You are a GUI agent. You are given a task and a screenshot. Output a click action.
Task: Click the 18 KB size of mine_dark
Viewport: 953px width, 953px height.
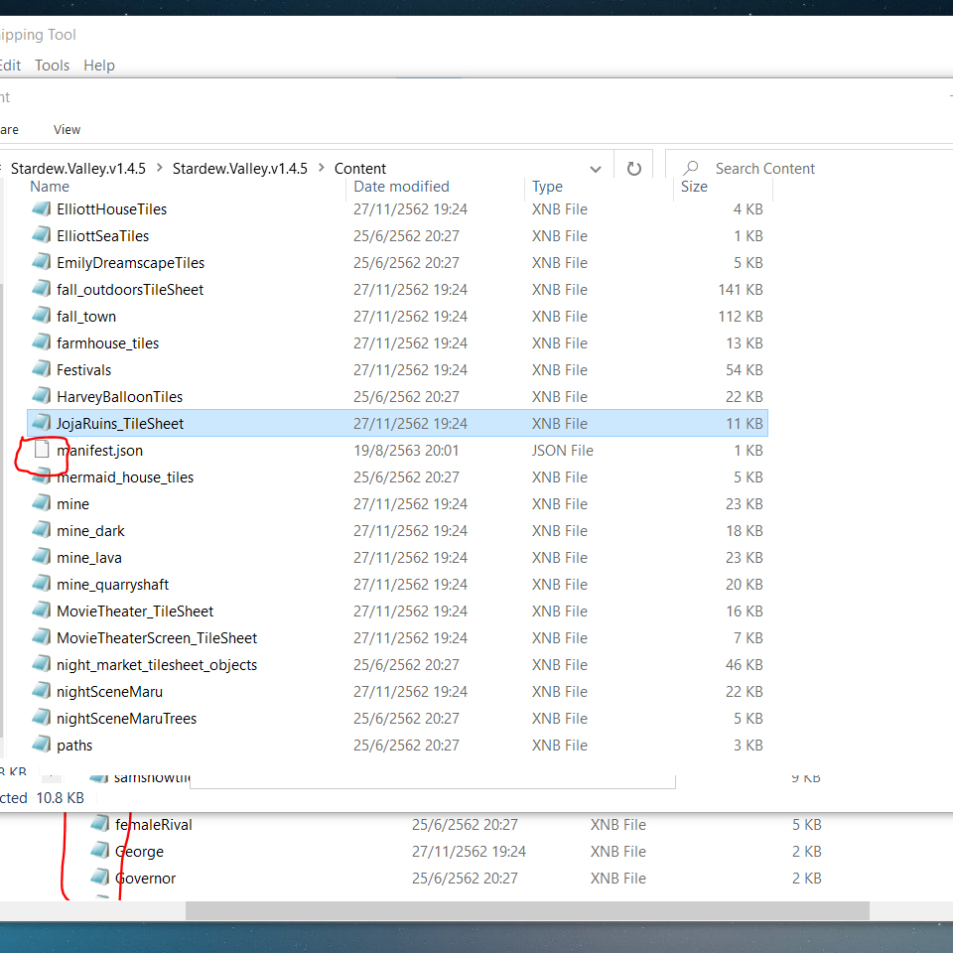click(744, 530)
